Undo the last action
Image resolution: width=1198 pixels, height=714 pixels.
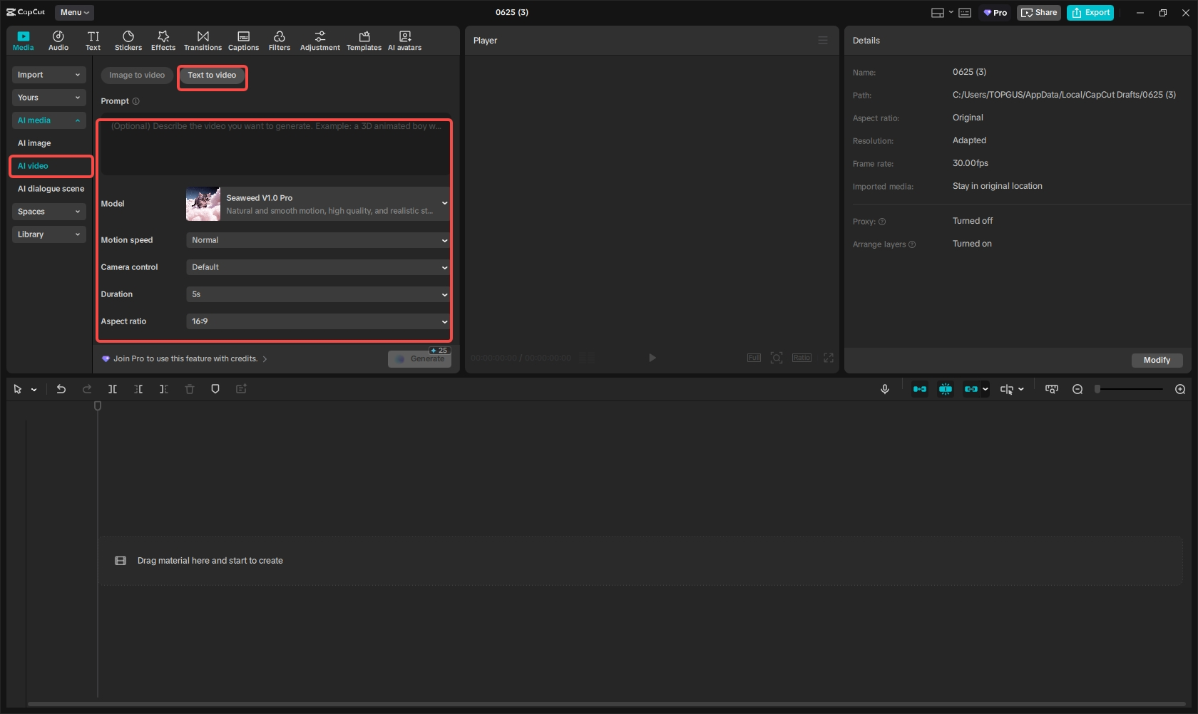point(61,389)
